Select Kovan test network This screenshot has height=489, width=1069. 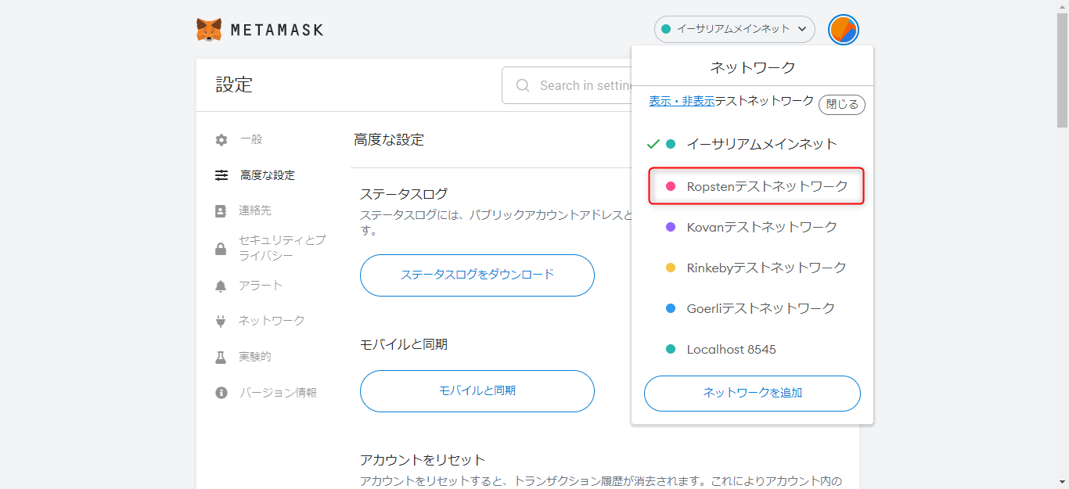tap(751, 227)
